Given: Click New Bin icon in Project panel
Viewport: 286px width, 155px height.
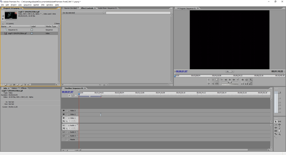Looking at the screenshot, I should click(x=18, y=85).
